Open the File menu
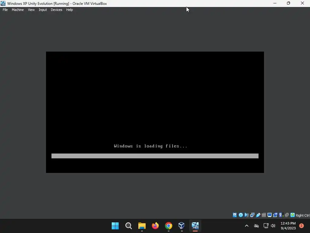Screen dimensions: 310x233 point(5,10)
